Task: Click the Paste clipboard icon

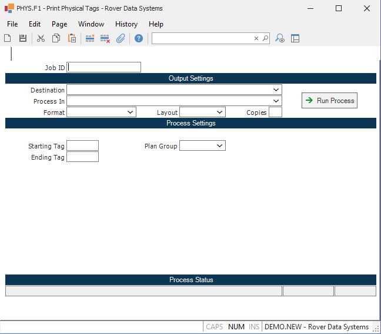Action: (72, 38)
